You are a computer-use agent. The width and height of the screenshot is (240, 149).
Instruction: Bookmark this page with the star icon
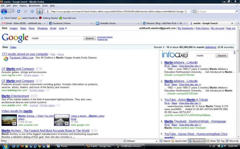coord(186,11)
